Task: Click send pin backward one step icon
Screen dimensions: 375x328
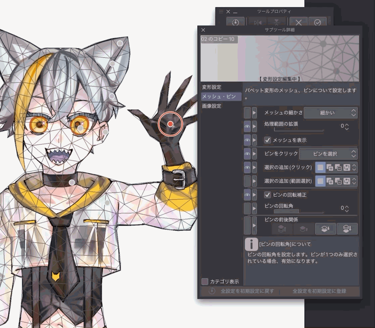Action: pos(325,229)
